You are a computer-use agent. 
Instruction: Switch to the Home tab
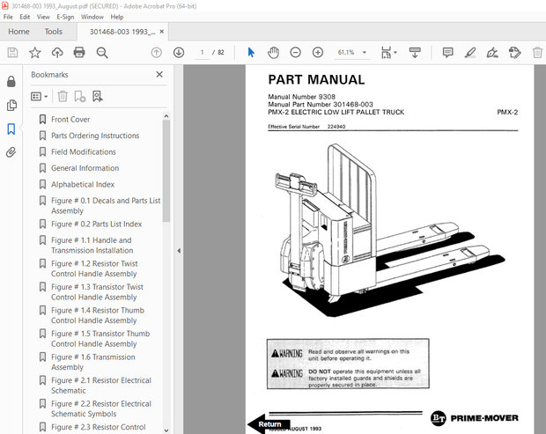click(x=18, y=32)
